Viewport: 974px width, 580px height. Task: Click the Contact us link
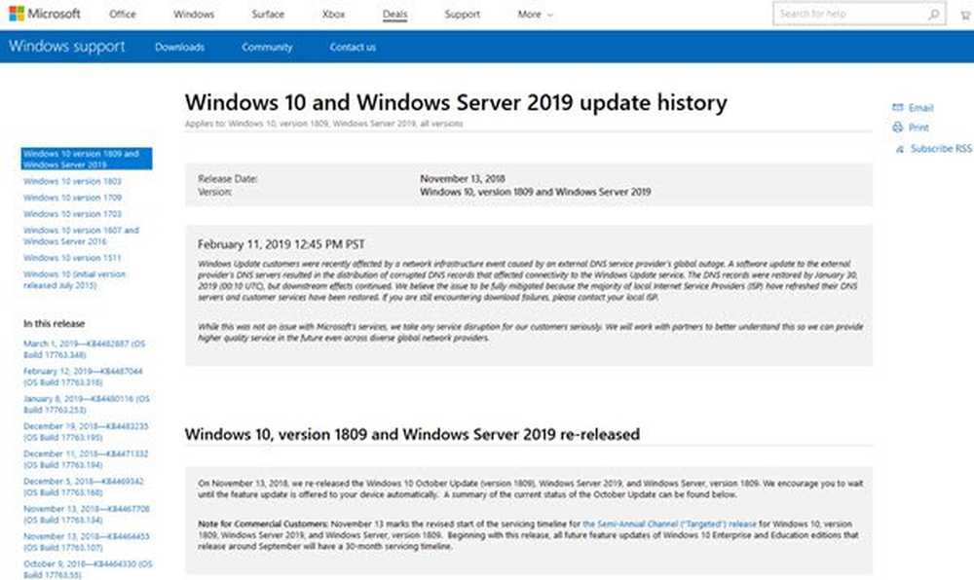(x=353, y=47)
